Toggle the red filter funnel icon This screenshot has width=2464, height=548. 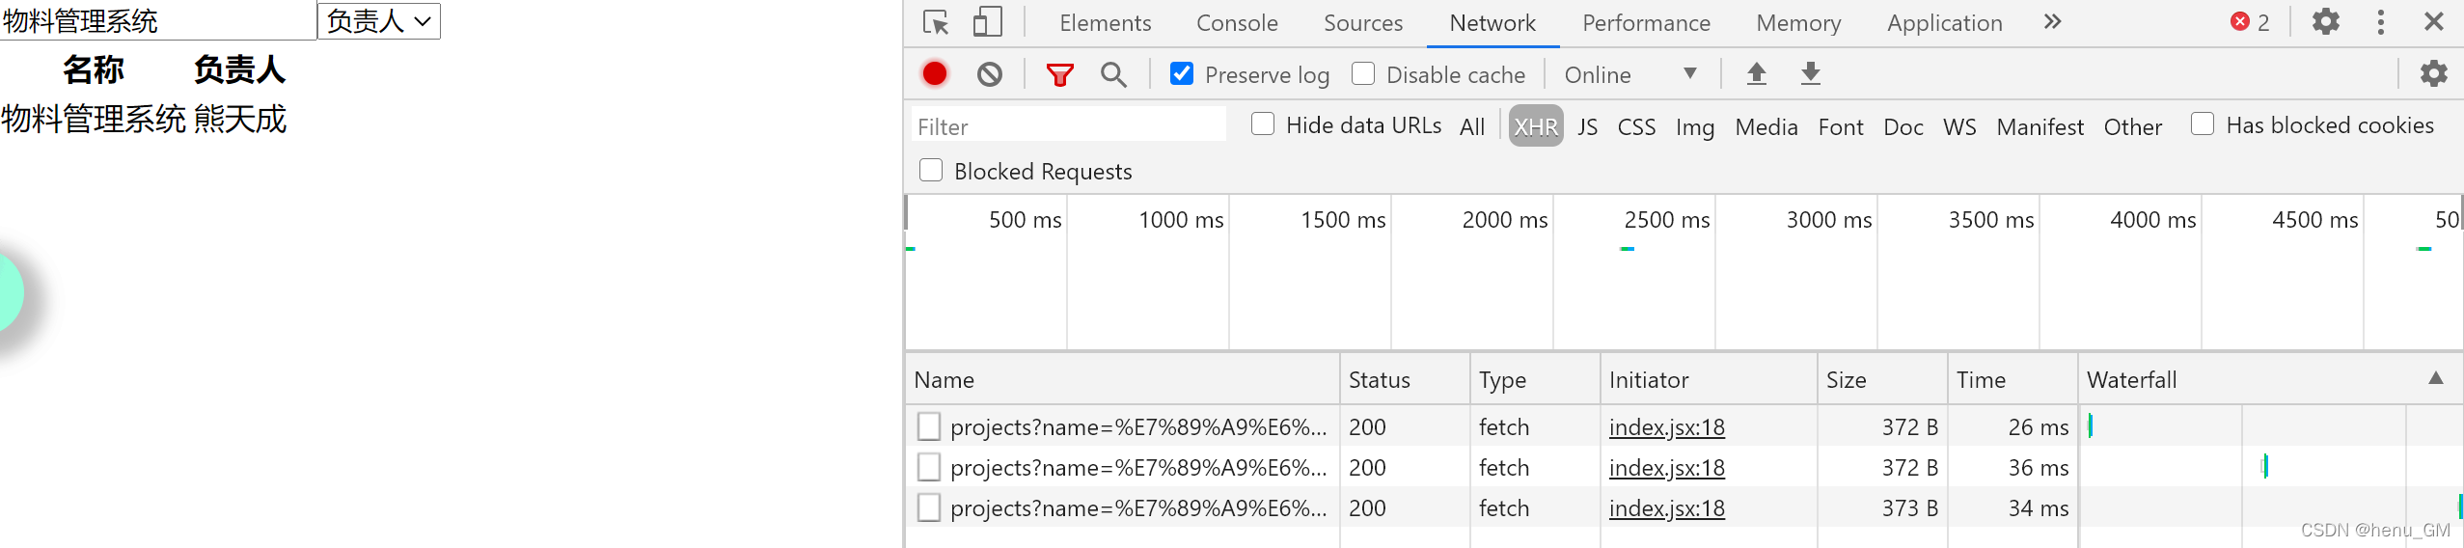click(x=1059, y=74)
